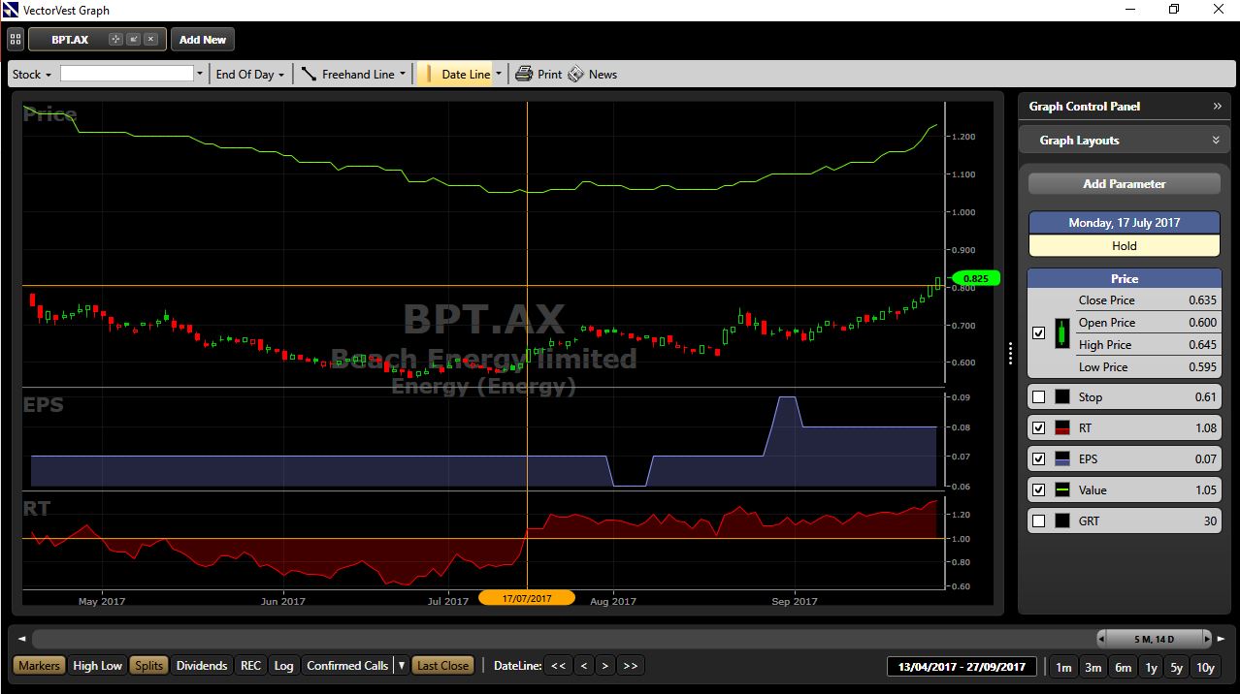Viewport: 1240px width, 694px height.
Task: Select the 6m time range
Action: pyautogui.click(x=1123, y=667)
